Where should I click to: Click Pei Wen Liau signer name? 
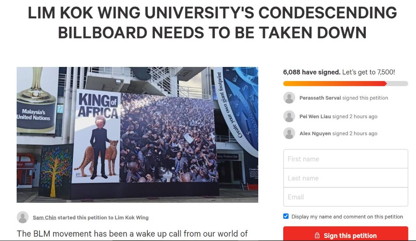315,117
